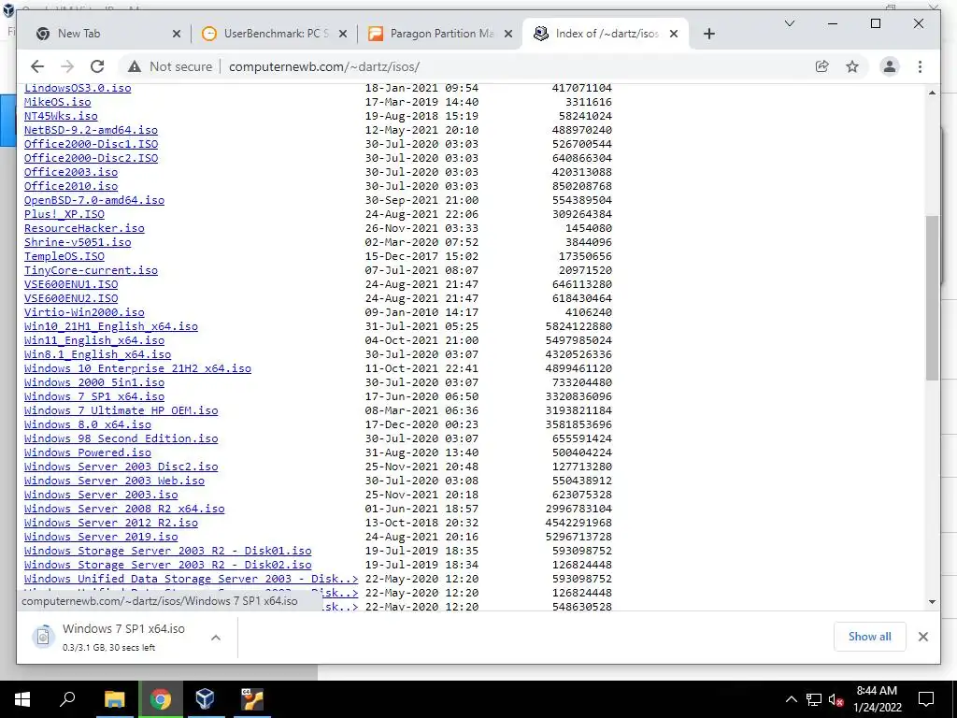Screen dimensions: 957x718
Task: Open Virtio-Win2000.iso link
Action: (x=84, y=312)
